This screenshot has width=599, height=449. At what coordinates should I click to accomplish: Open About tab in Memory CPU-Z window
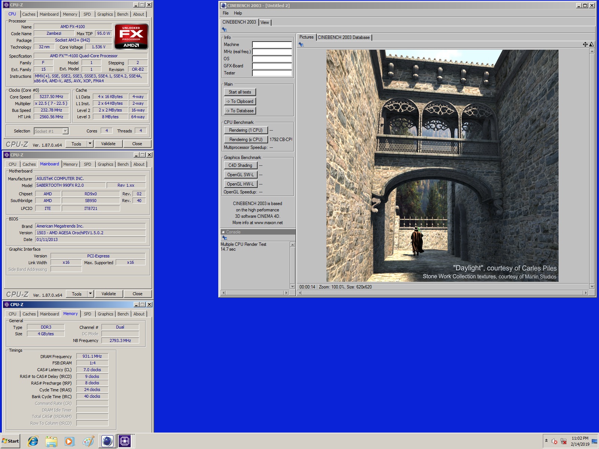point(139,314)
